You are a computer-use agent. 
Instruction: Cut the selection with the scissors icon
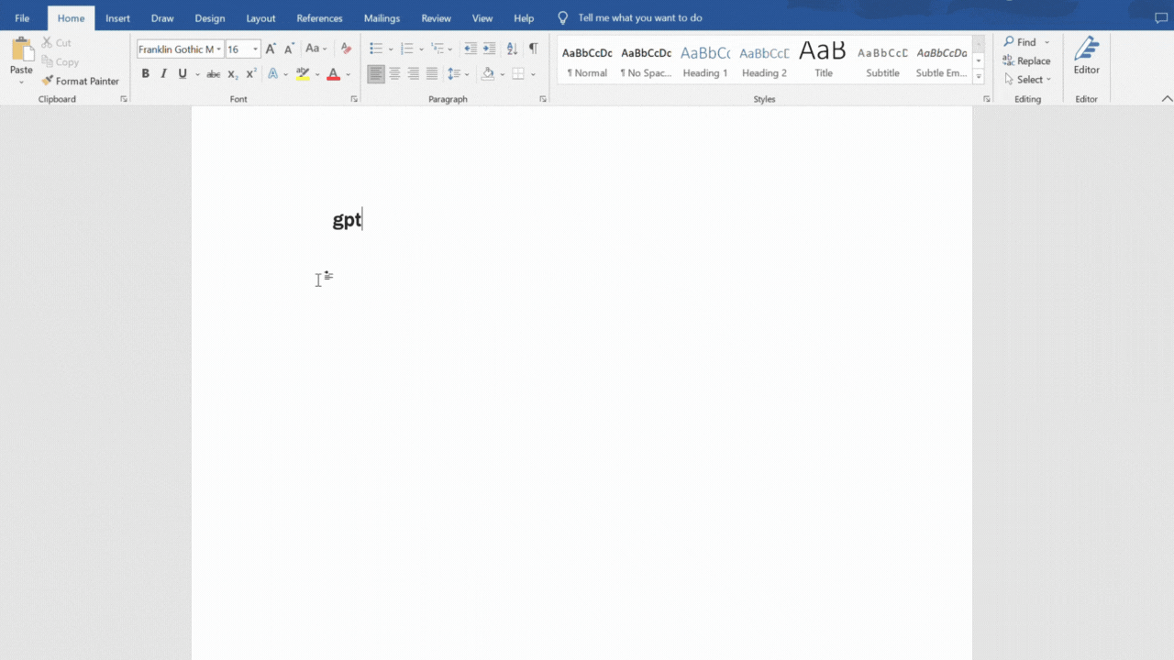[47, 43]
